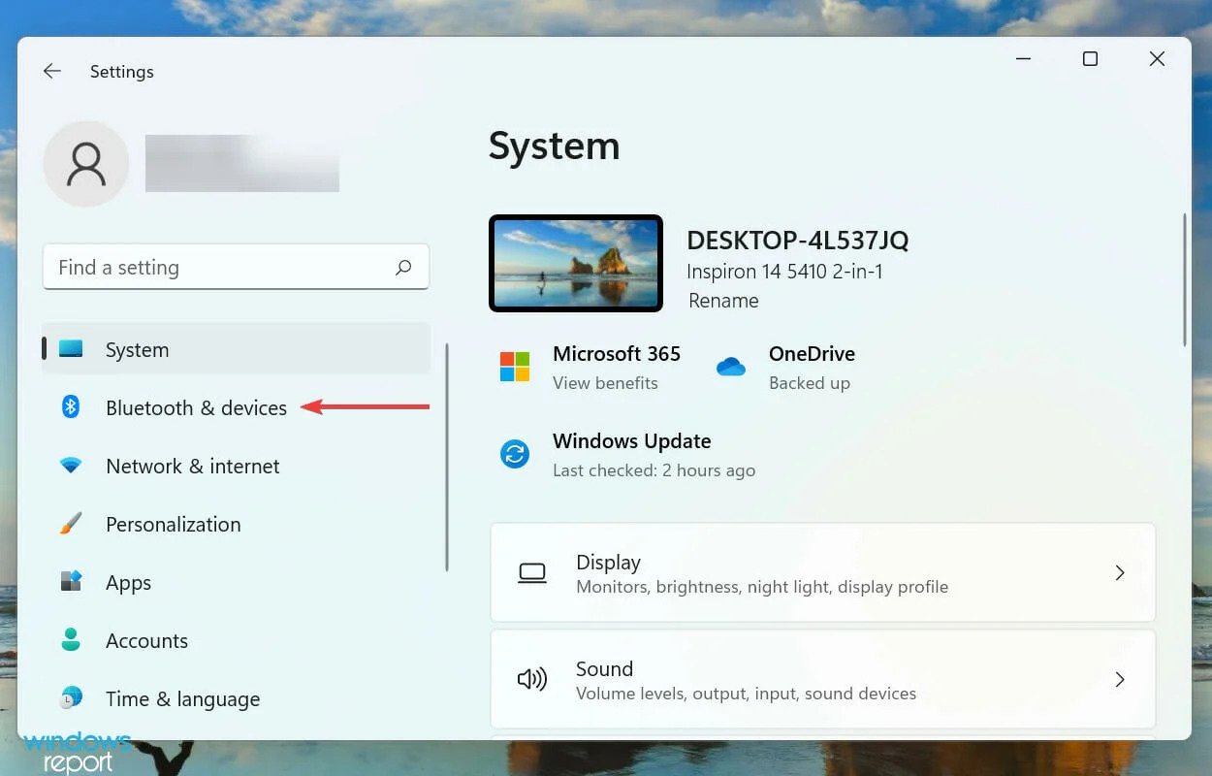Click the Accounts person icon
Screen dimensions: 1212x776
click(x=71, y=639)
